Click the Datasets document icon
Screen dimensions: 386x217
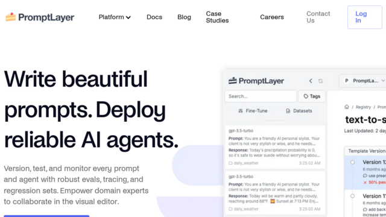288,111
